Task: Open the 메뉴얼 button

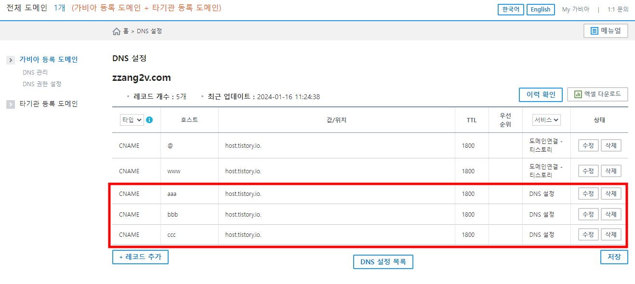Action: point(606,31)
